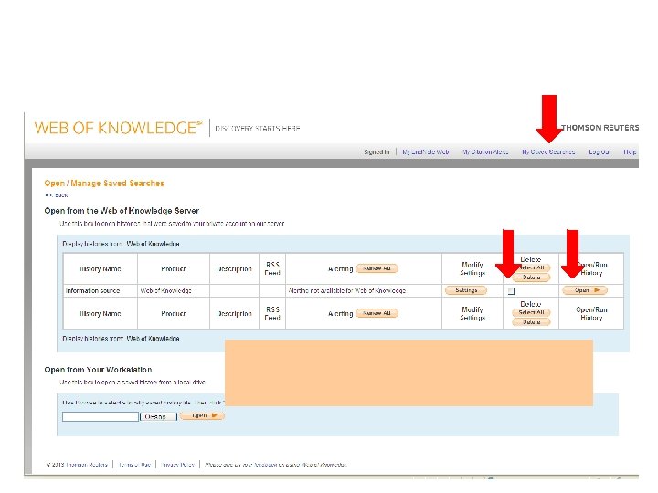Viewport: 658px width, 493px height.
Task: Open My Saved Searches link
Action: click(x=548, y=152)
